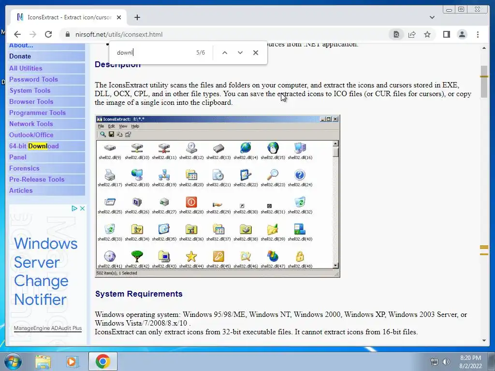Click the copy toolbar icon in the screenshot
The height and width of the screenshot is (371, 495).
[119, 134]
